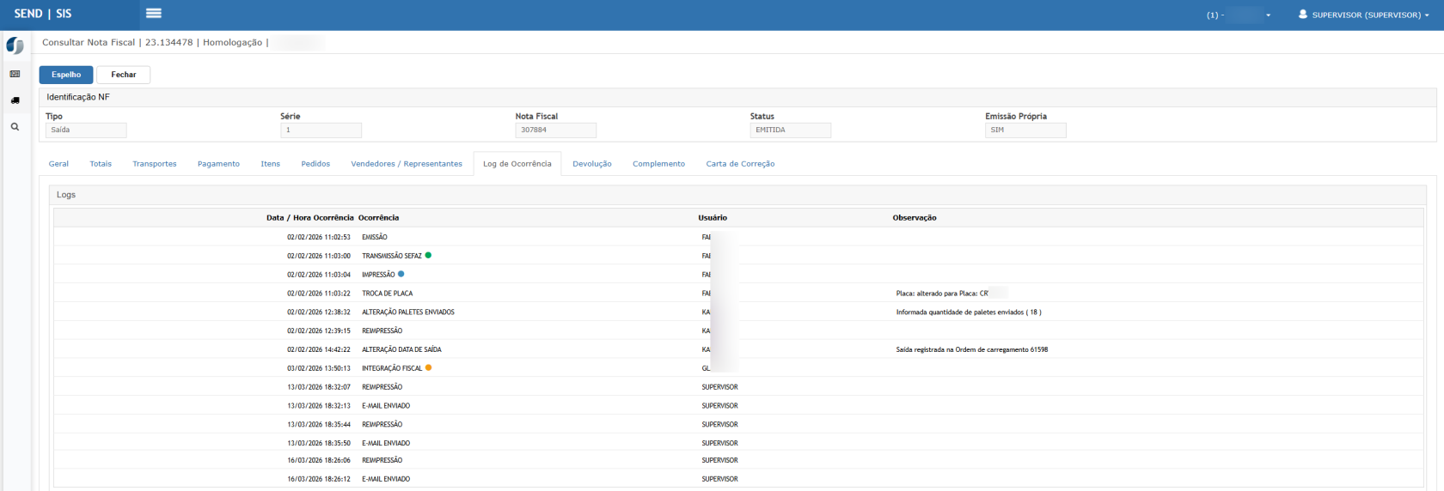Open the Carta de Correção tab
Viewport: 1444px width, 491px height.
(x=740, y=164)
